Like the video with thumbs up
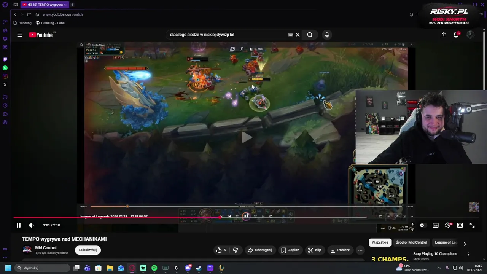The width and height of the screenshot is (487, 274). pyautogui.click(x=221, y=250)
